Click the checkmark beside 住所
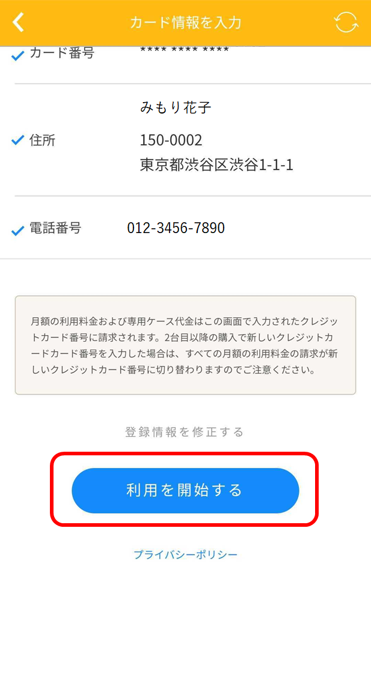371x695 pixels. pos(17,141)
